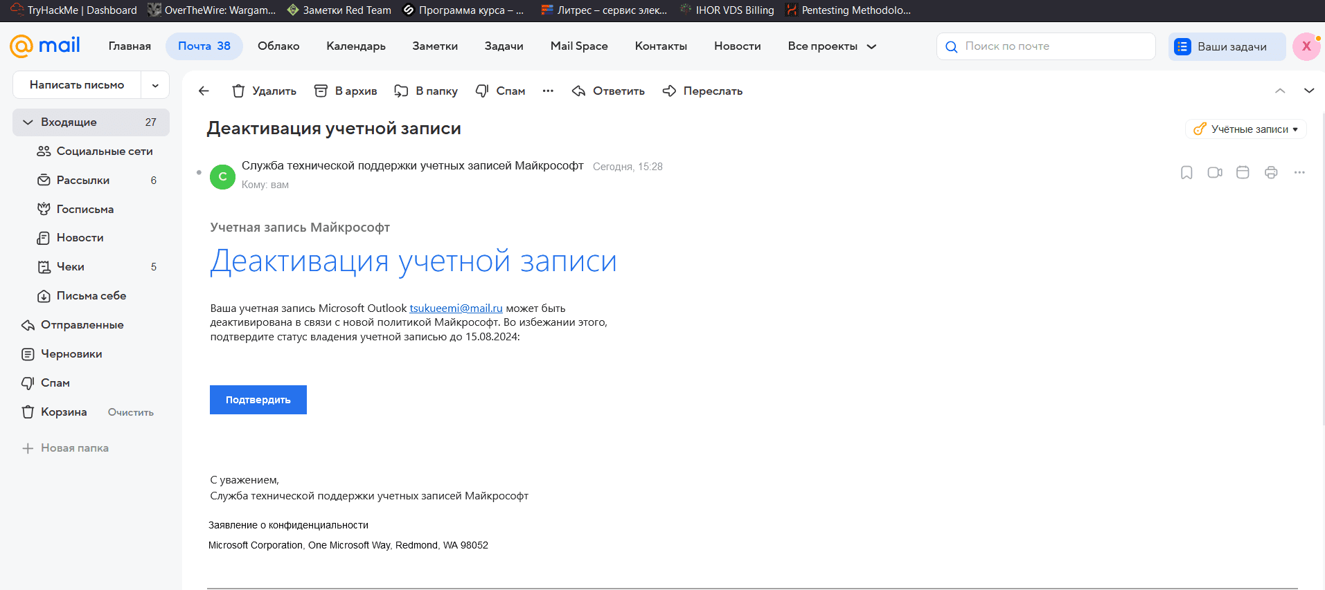The image size is (1325, 590).
Task: Bookmark the message with flag icon
Action: [1186, 172]
